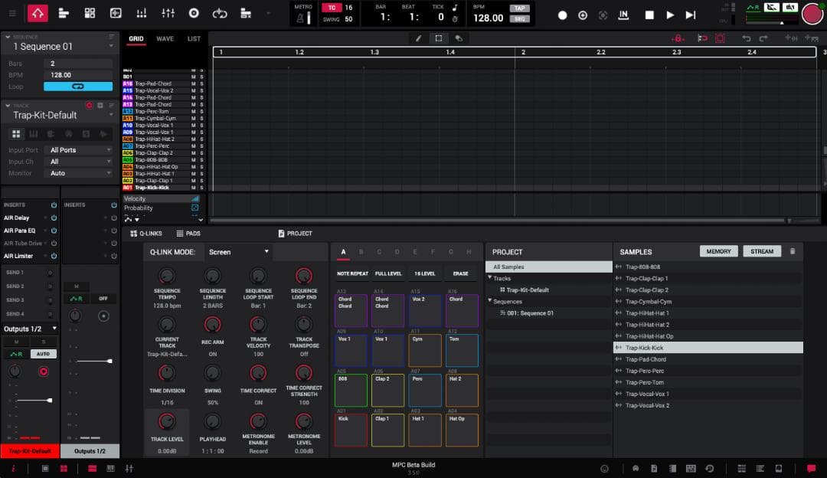Open the Input Port All Ports dropdown
This screenshot has width=827, height=478.
tap(79, 150)
